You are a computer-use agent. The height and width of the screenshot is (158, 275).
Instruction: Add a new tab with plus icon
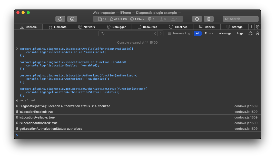point(251,27)
